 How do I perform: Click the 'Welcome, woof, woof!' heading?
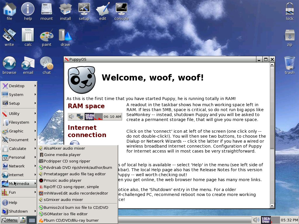click(x=152, y=78)
